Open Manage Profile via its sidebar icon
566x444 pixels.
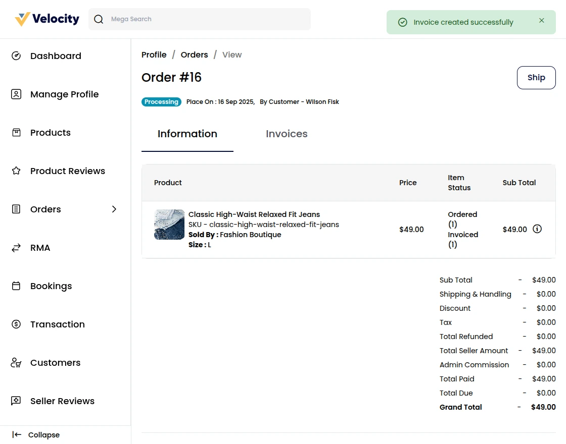click(17, 94)
